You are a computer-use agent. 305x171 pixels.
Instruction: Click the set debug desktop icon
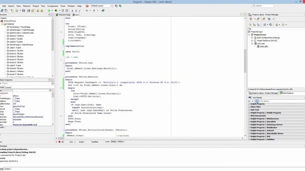120,6
